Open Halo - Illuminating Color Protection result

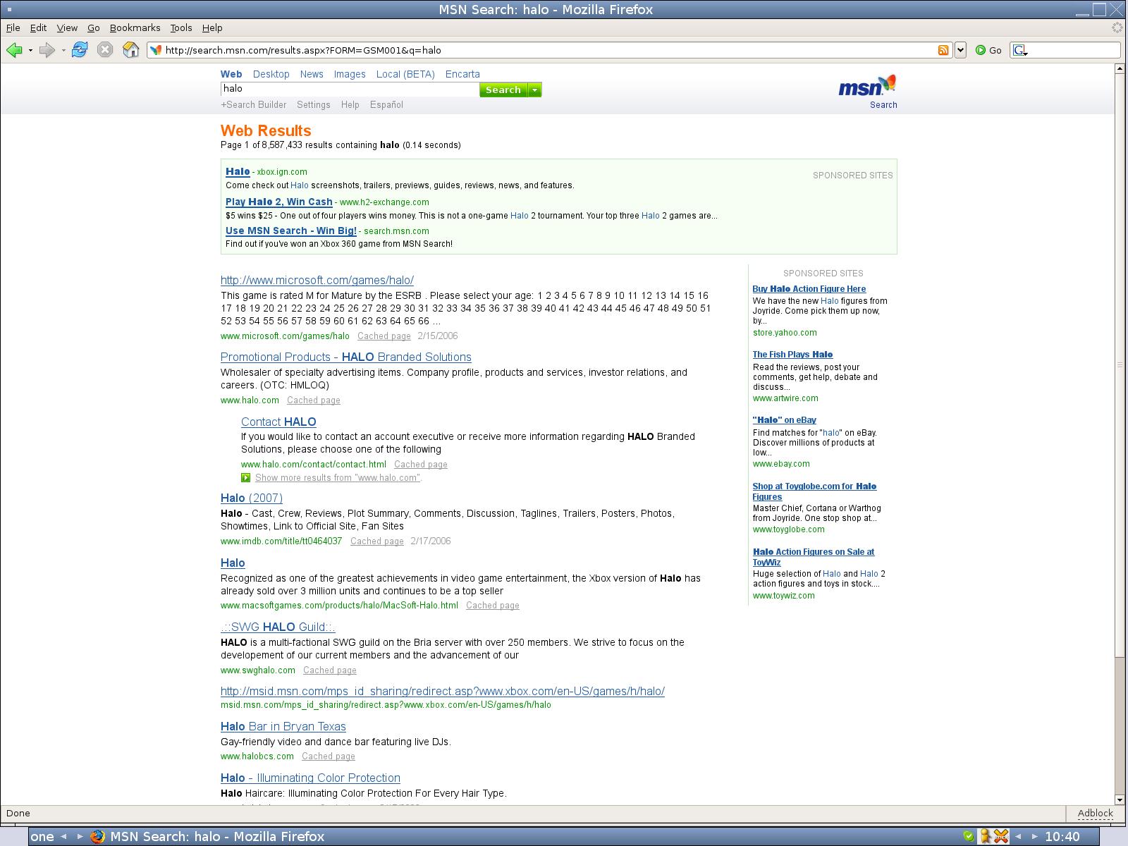pyautogui.click(x=310, y=778)
